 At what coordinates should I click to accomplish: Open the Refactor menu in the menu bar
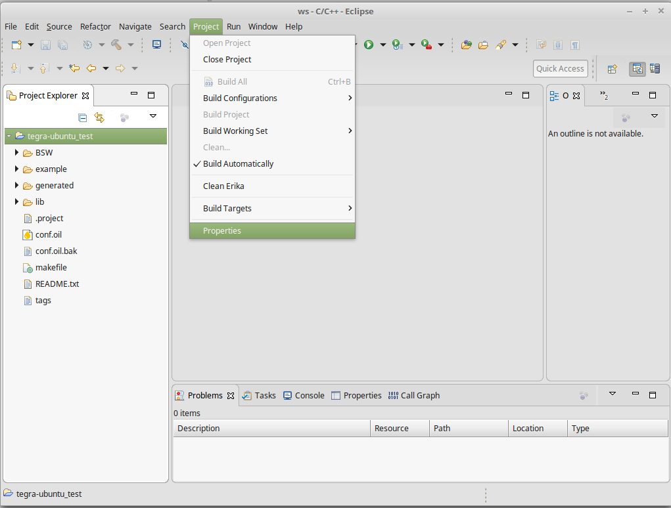[x=95, y=26]
